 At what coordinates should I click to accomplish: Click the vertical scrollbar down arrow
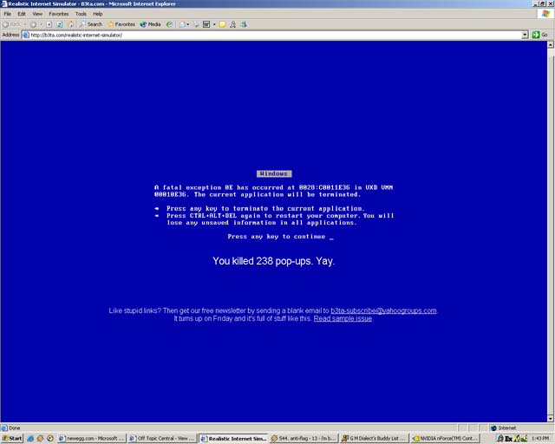click(551, 419)
